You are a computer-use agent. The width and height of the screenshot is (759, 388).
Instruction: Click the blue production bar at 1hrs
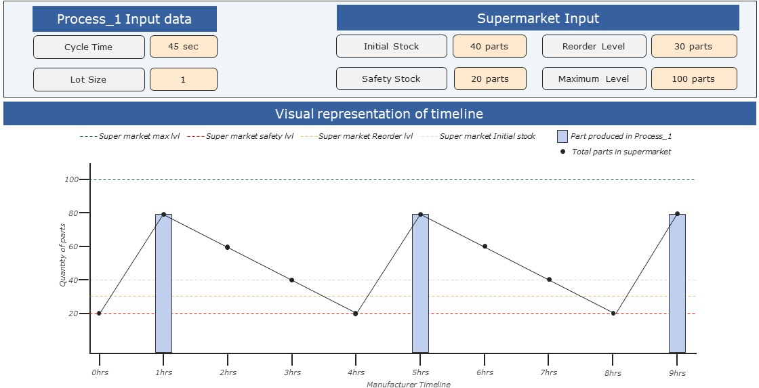[x=163, y=284]
